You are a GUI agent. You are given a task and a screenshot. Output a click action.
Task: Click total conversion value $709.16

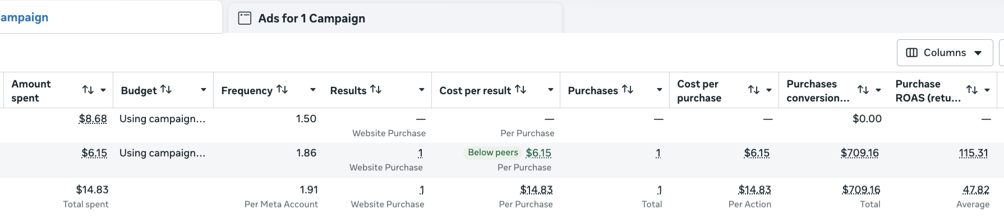(861, 190)
